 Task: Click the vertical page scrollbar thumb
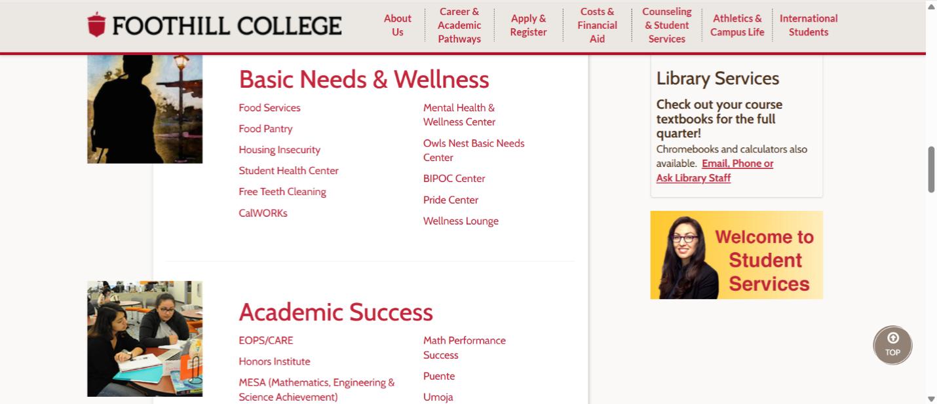931,169
